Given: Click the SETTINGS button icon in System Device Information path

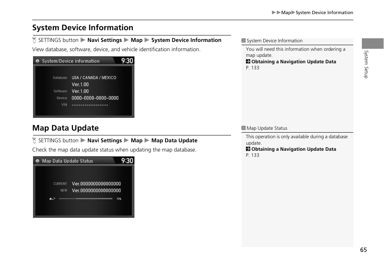Looking at the screenshot, I should click(34, 40).
